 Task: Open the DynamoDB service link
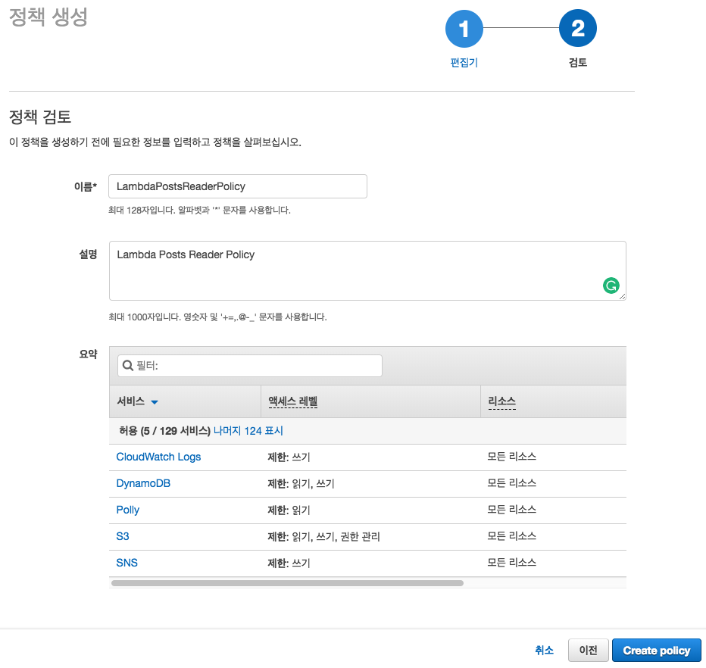click(143, 483)
